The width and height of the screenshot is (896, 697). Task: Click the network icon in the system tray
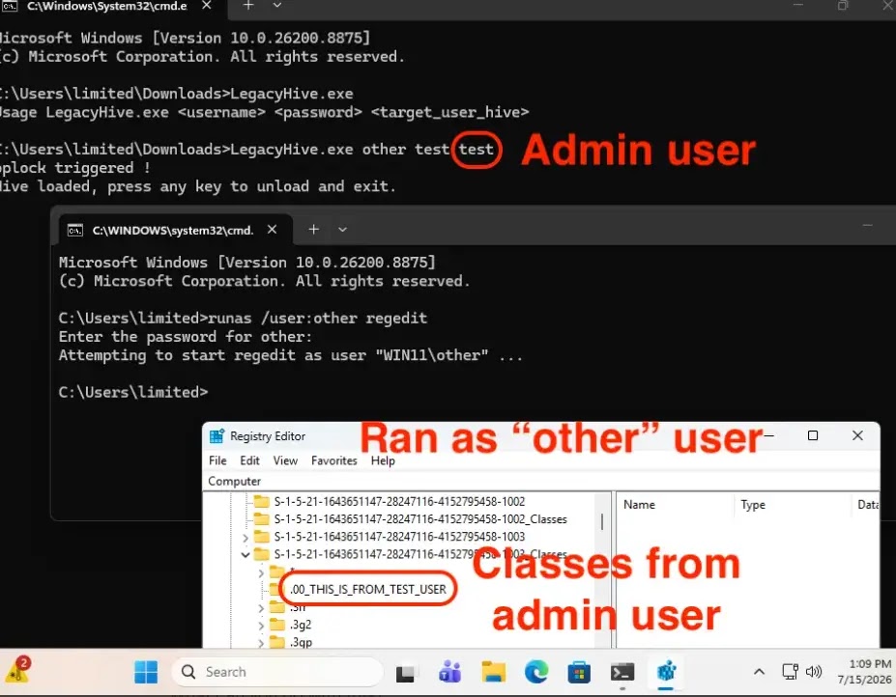tap(790, 672)
